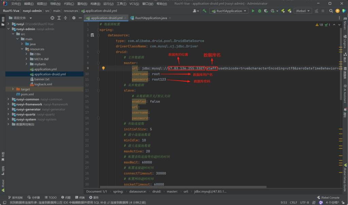Start debugging with the green bug icon
This screenshot has height=205, width=348.
[259, 11]
